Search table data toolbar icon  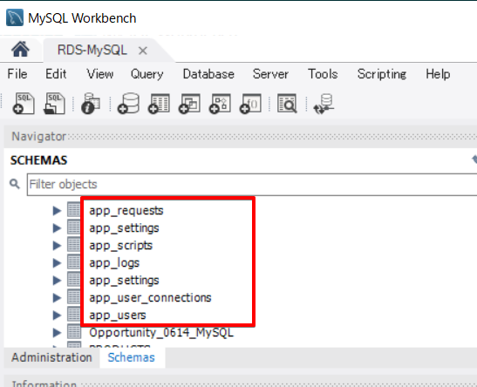[287, 104]
